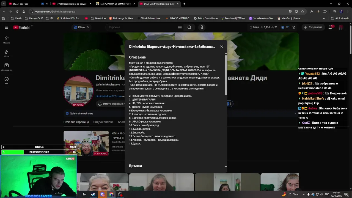
Task: Open the account avatar menu
Action: [341, 27]
